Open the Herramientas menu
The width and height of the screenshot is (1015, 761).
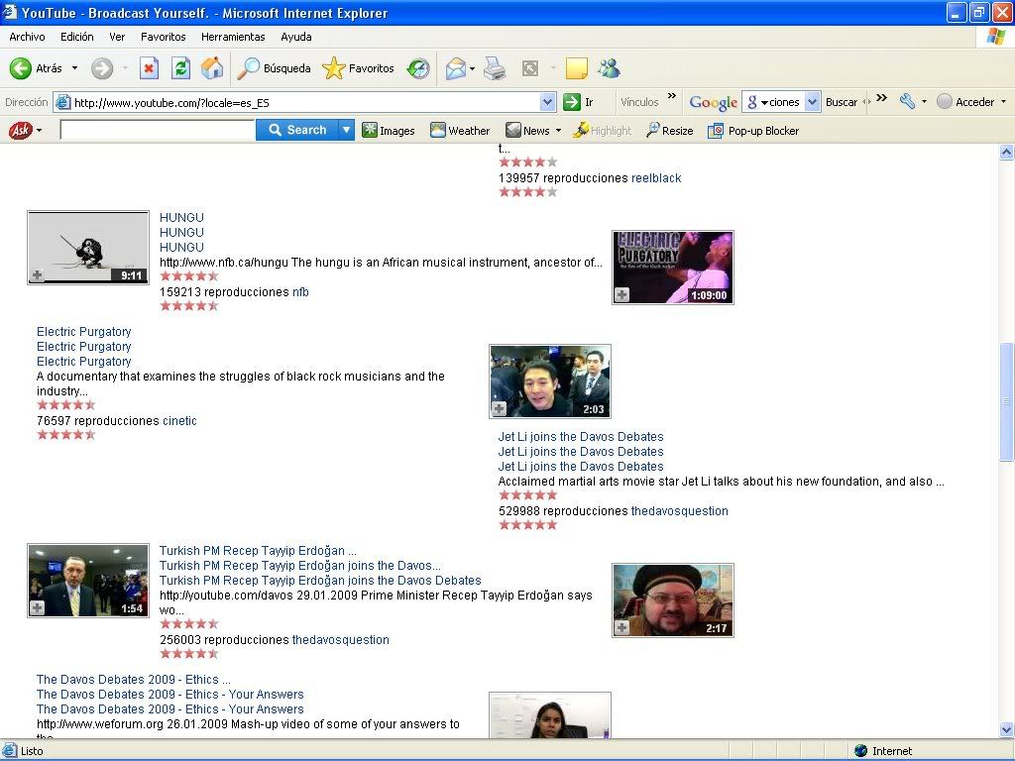pyautogui.click(x=233, y=37)
